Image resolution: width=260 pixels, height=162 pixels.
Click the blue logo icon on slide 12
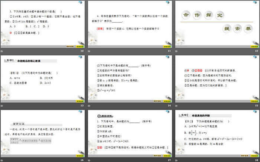(255, 2)
